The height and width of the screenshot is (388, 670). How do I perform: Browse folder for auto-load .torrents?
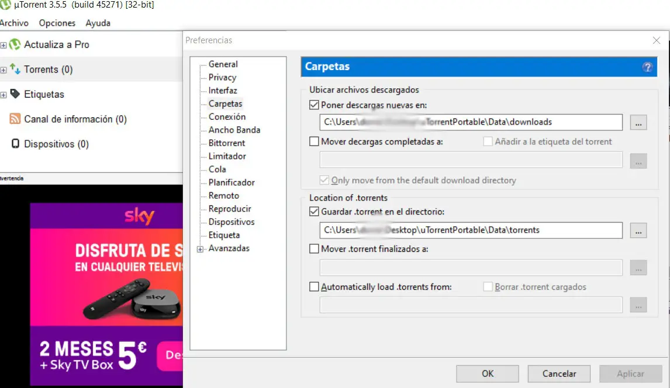638,305
